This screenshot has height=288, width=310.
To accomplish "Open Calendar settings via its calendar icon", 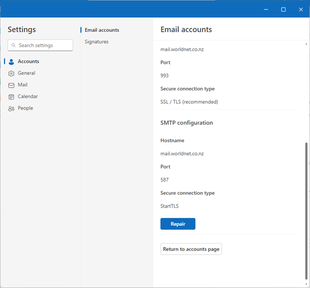I will click(x=11, y=97).
